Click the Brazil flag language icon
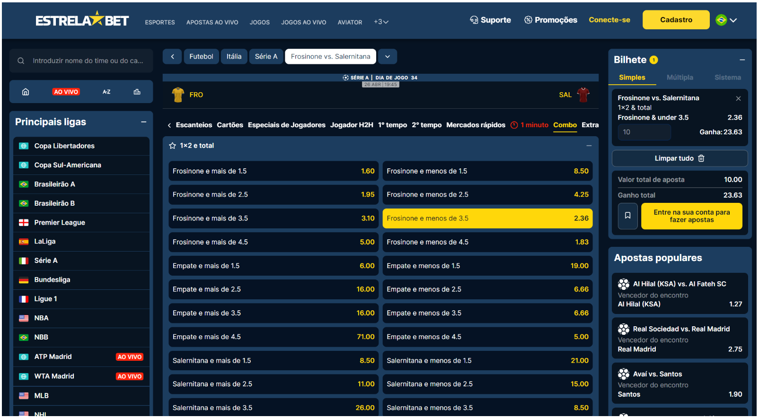 tap(721, 20)
